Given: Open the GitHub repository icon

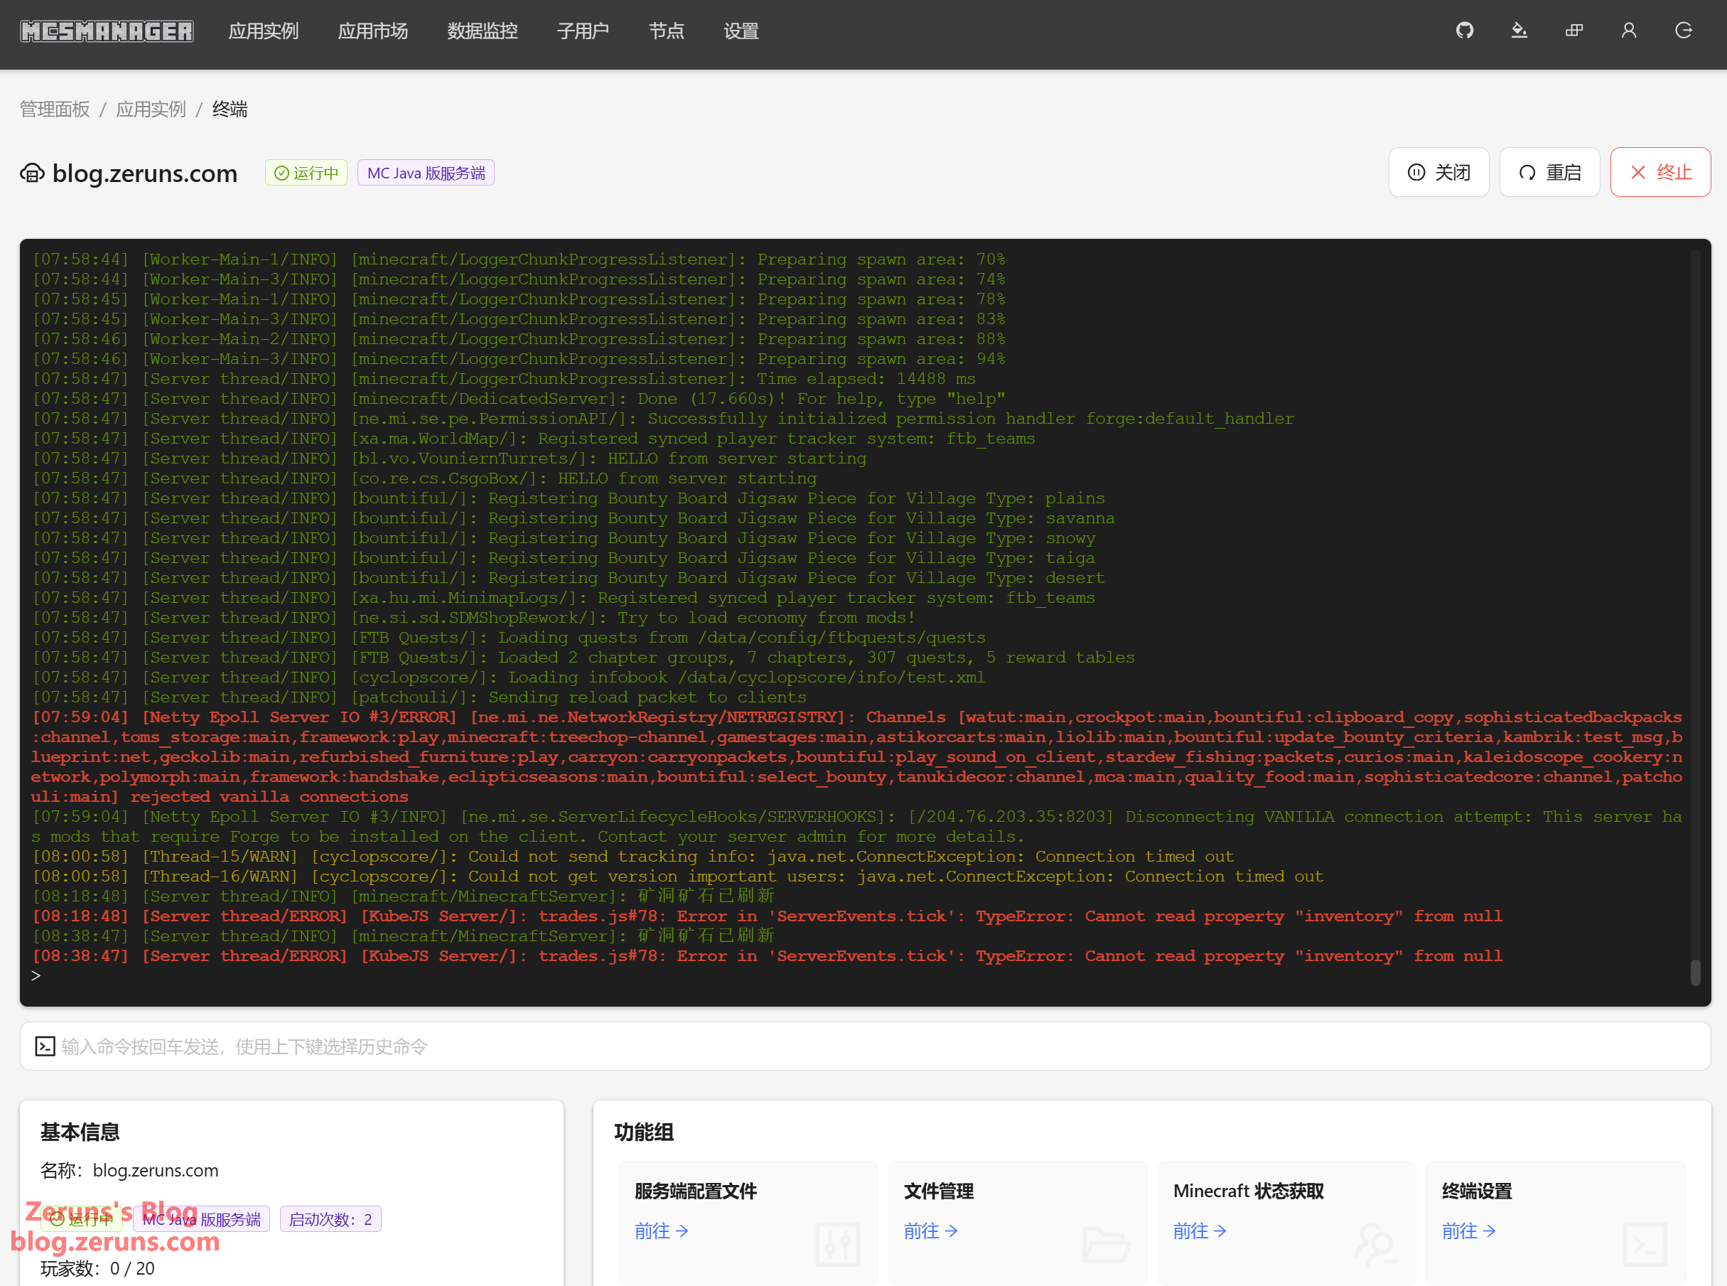Looking at the screenshot, I should [1464, 31].
